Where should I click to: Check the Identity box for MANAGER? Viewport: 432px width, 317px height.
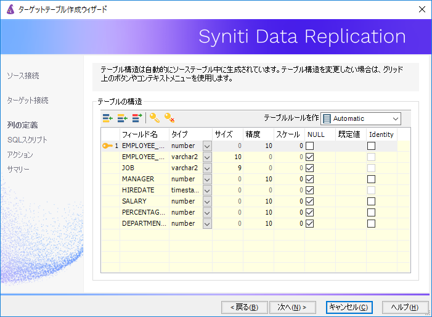[x=371, y=179]
